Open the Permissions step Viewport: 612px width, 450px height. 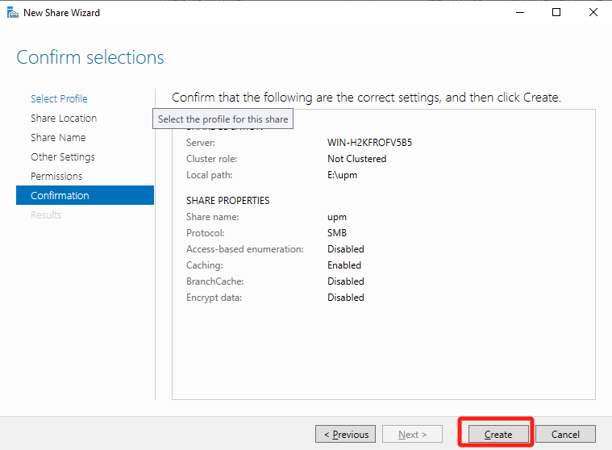point(56,176)
